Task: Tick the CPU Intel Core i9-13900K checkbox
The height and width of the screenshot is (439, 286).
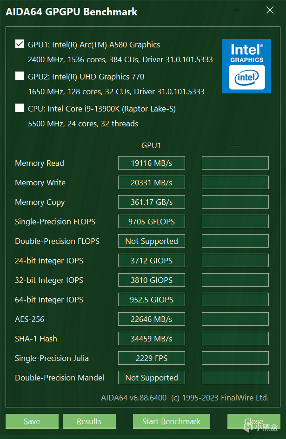Action: coord(20,108)
